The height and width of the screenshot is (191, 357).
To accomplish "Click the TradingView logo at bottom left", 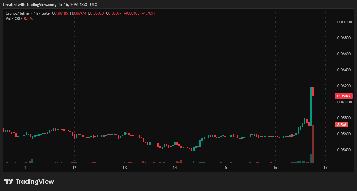I will 29,182.
